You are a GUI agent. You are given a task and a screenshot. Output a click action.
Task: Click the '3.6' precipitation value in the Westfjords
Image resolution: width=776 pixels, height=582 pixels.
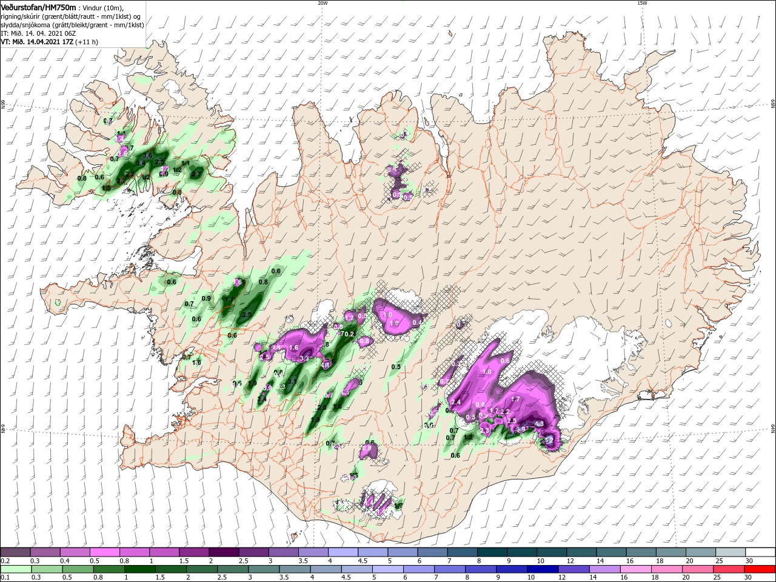[x=147, y=156]
